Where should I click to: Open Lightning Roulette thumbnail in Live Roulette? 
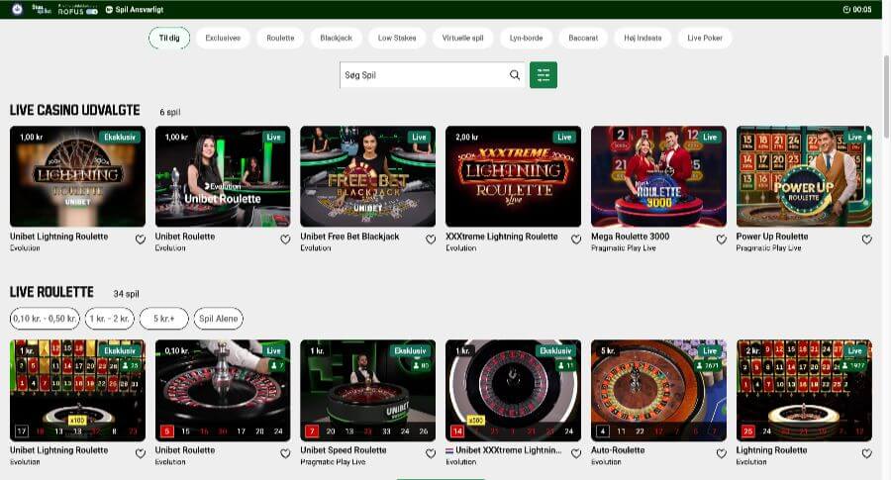pyautogui.click(x=804, y=390)
